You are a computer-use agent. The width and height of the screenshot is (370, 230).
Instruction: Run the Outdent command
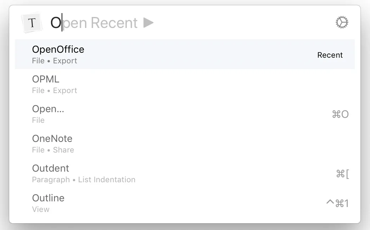pos(51,168)
